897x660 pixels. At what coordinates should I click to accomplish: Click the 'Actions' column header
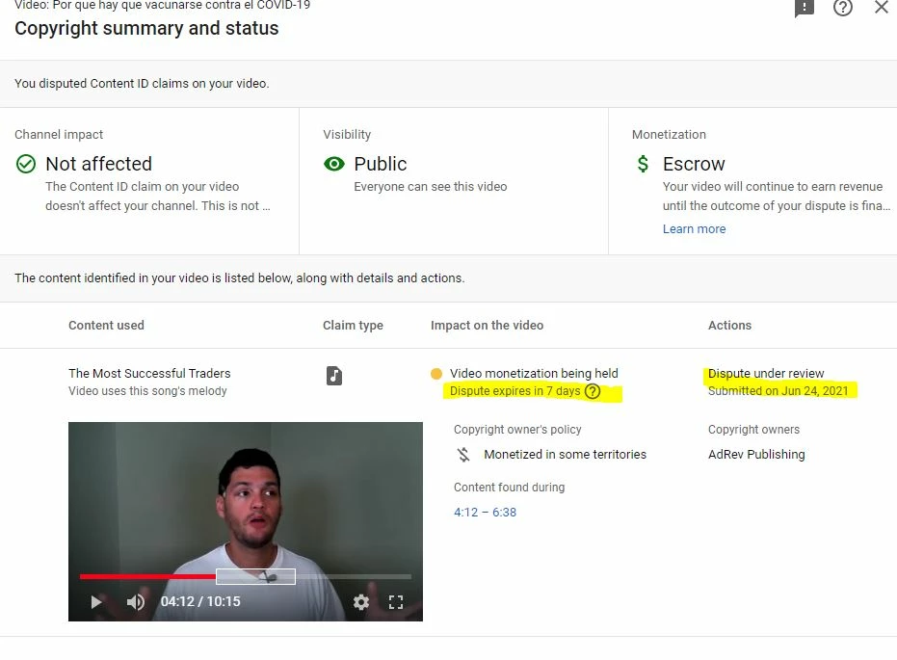pyautogui.click(x=729, y=326)
